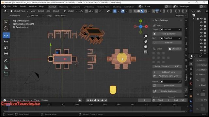This screenshot has height=117, width=209.
Task: Choose the Measure tool
Action: pos(6,67)
